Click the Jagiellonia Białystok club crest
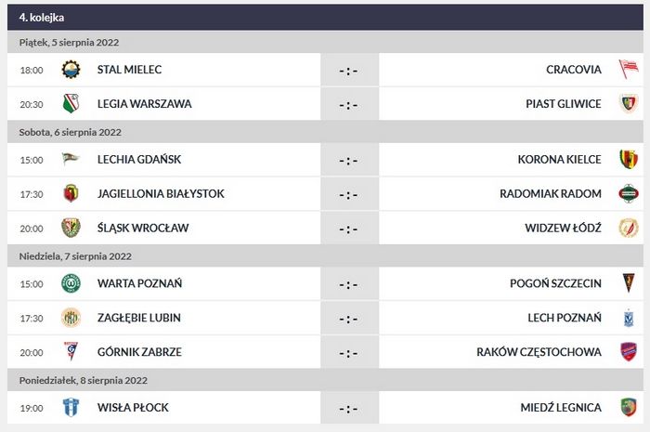This screenshot has height=432, width=650. coord(71,193)
